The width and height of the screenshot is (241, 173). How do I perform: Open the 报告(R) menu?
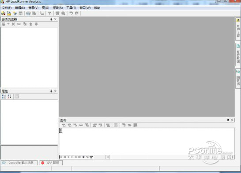[58, 8]
